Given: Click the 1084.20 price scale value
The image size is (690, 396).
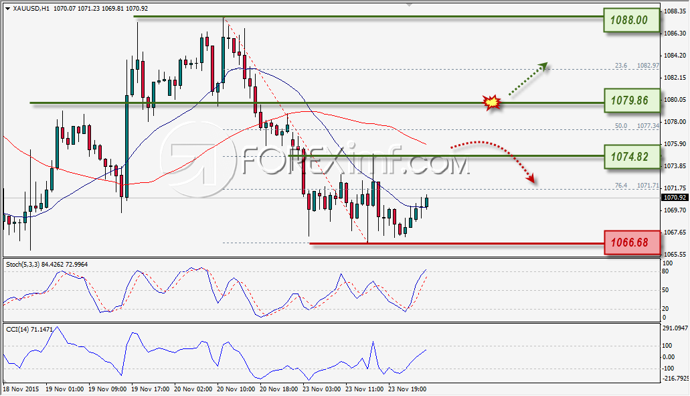Looking at the screenshot, I should [675, 55].
